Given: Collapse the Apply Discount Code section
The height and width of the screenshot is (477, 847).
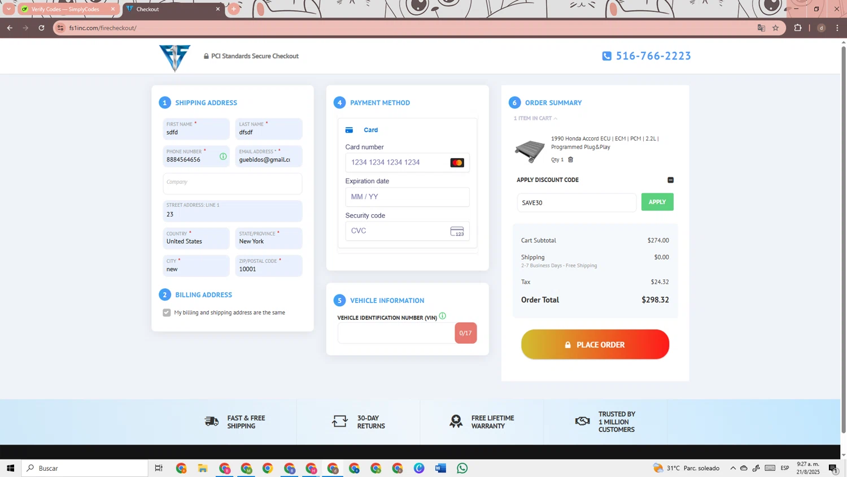Looking at the screenshot, I should point(670,180).
